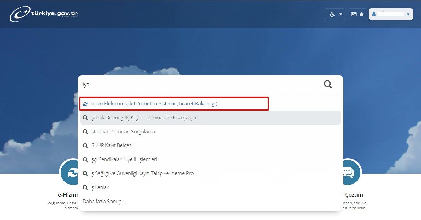Click the magnifier search button

328,84
